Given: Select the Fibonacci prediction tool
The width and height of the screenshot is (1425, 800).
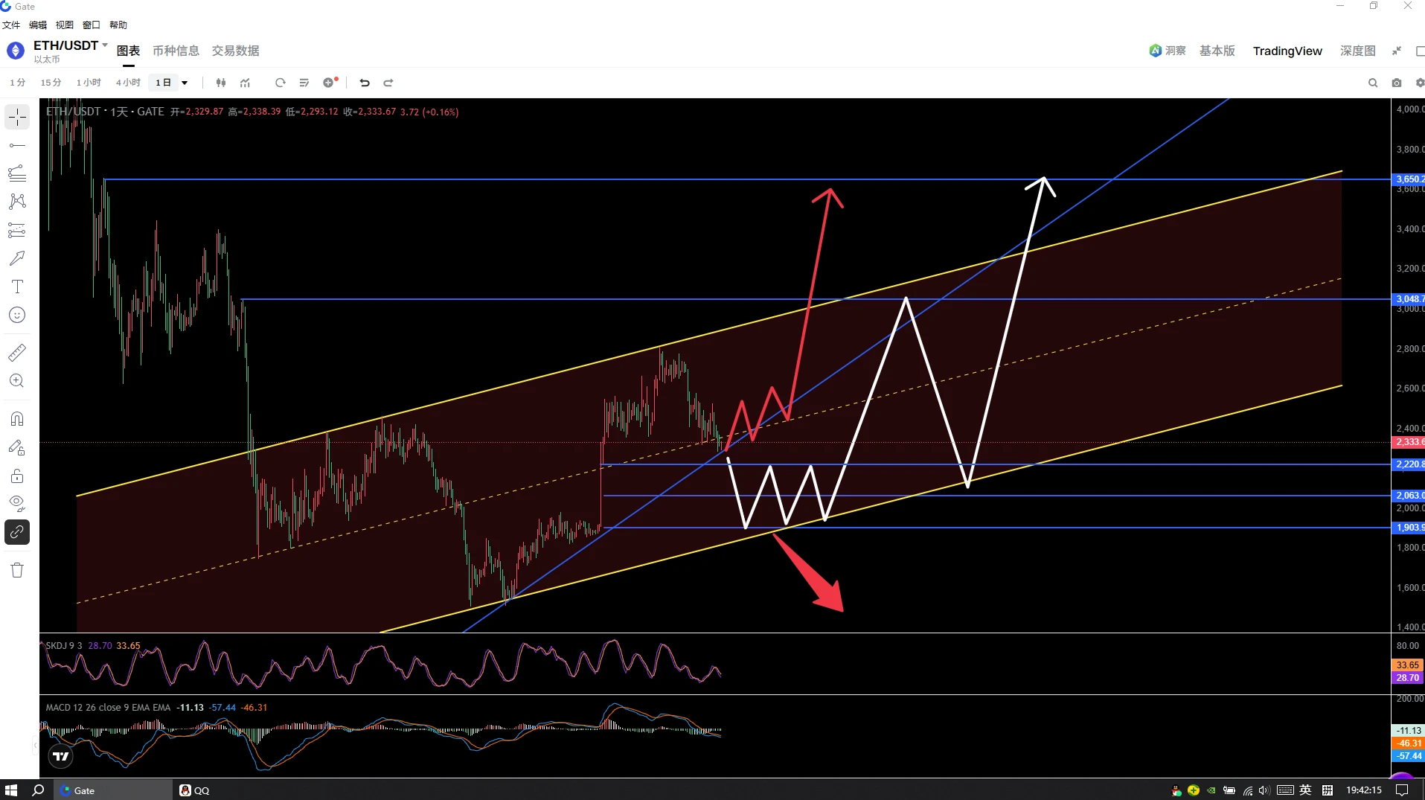Looking at the screenshot, I should pos(17,230).
